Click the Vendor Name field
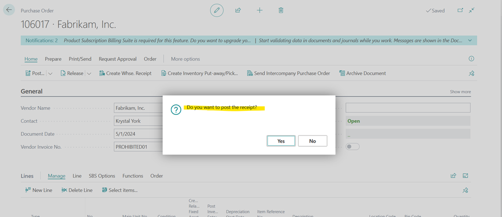Screen dimensions: 502x217 (139, 108)
